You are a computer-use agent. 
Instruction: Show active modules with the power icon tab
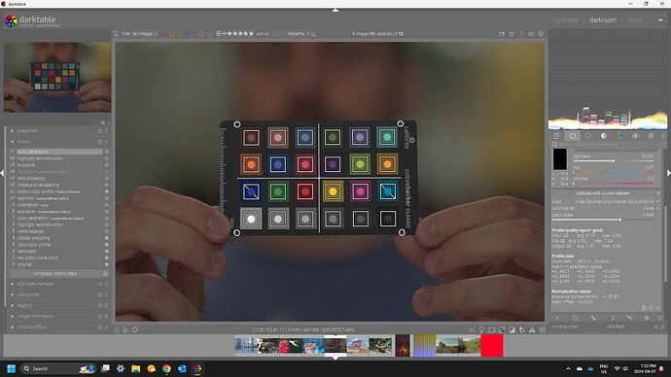pyautogui.click(x=573, y=135)
